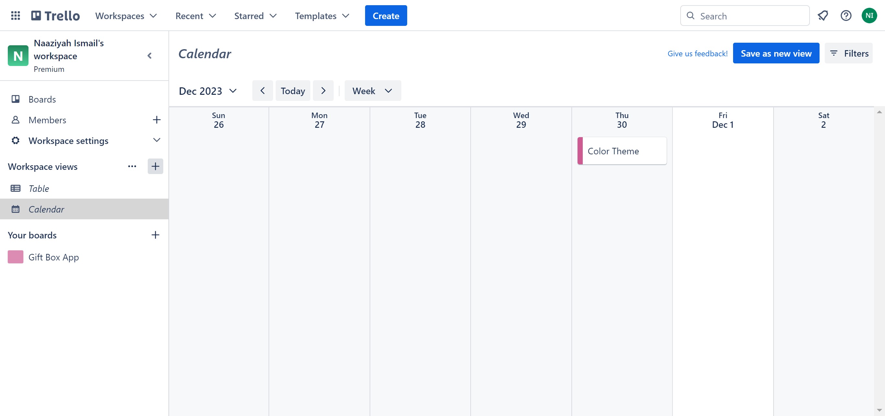This screenshot has width=885, height=416.
Task: Click the calendar scrollbar up arrow
Action: pyautogui.click(x=879, y=112)
